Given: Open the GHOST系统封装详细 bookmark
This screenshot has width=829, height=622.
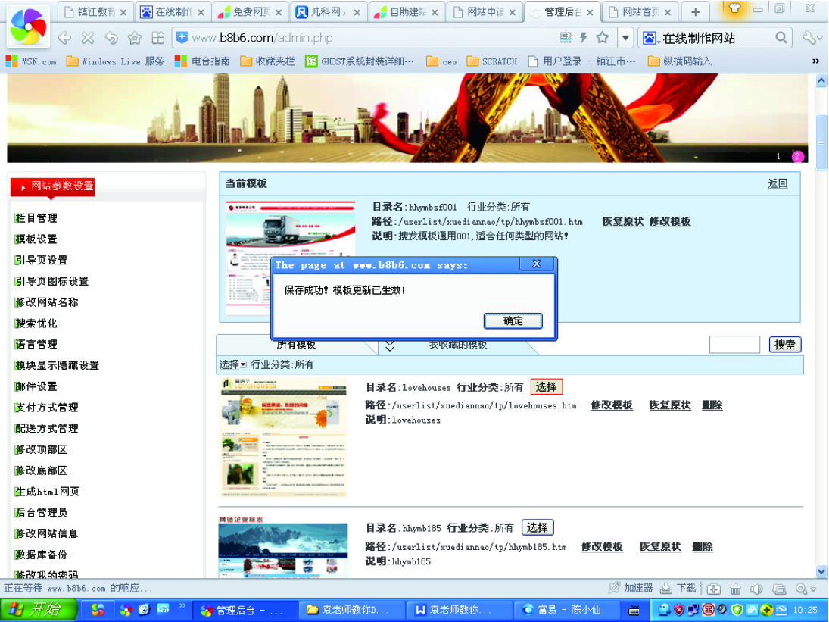Looking at the screenshot, I should click(x=360, y=61).
